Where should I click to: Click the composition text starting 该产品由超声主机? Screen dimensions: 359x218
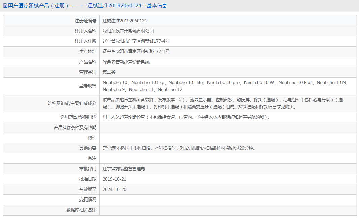[223, 103]
